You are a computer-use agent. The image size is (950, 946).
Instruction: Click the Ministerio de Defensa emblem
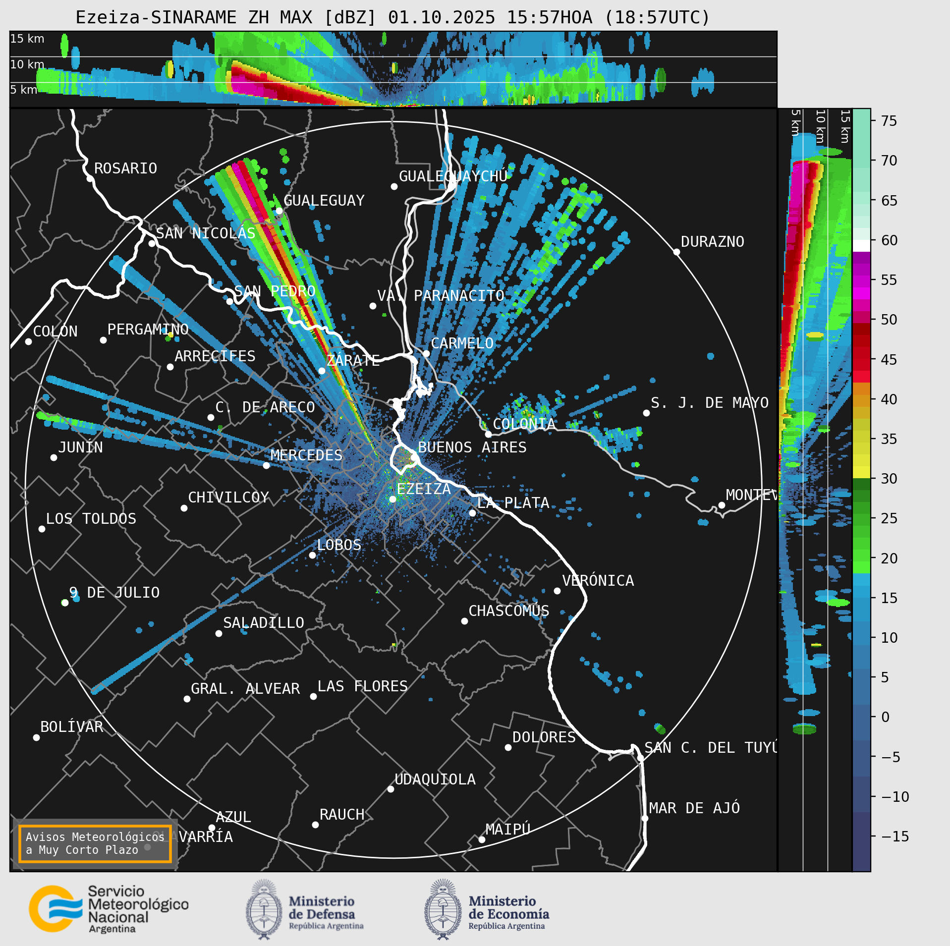point(264,909)
